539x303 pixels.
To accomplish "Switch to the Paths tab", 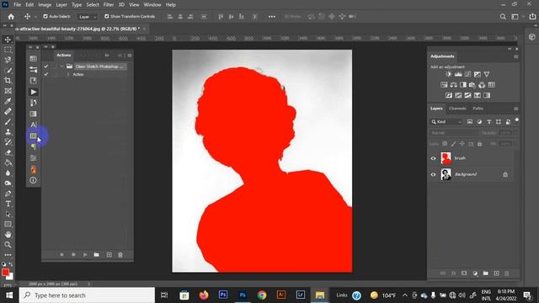I will 478,109.
